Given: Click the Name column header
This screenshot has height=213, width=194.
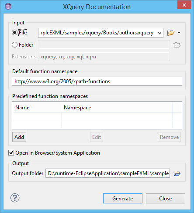Looking at the screenshot, I should pyautogui.click(x=37, y=108).
